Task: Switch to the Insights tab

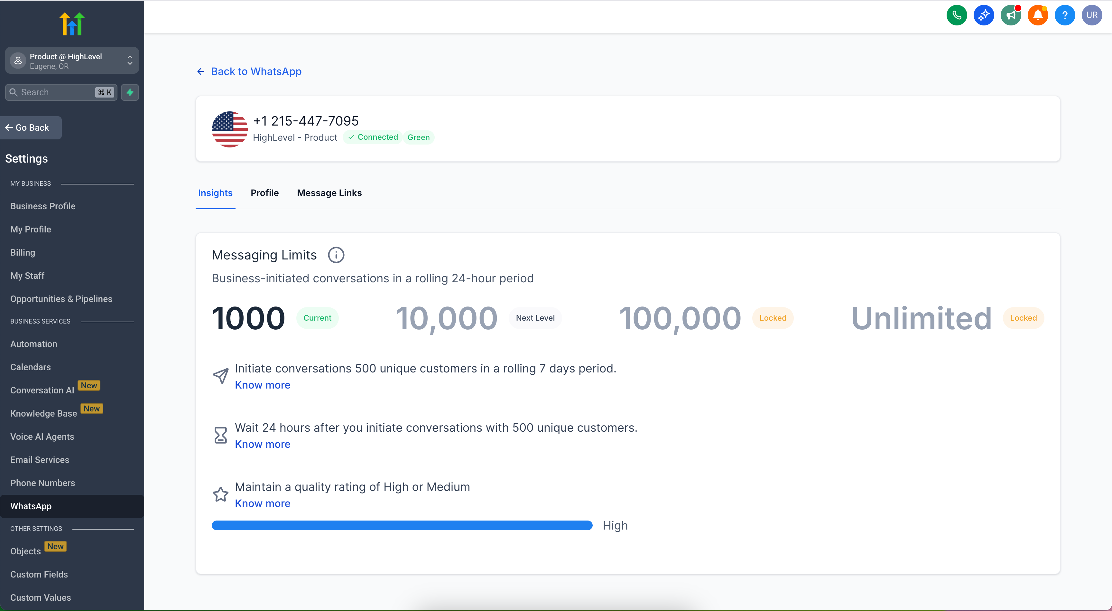Action: 215,193
